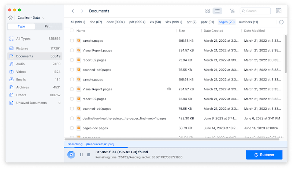Check the first scanned-pdf.pages row
Viewport: 293px width, 169px height.
click(72, 70)
